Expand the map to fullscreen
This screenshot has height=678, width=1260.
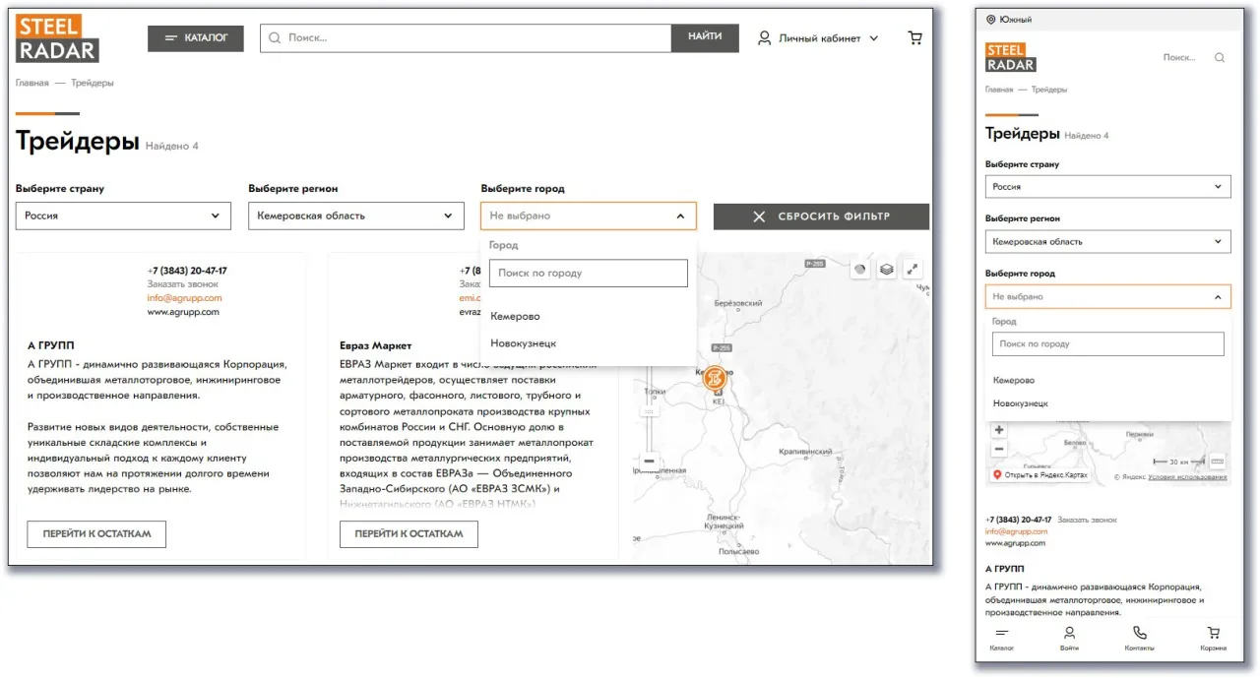pos(913,269)
